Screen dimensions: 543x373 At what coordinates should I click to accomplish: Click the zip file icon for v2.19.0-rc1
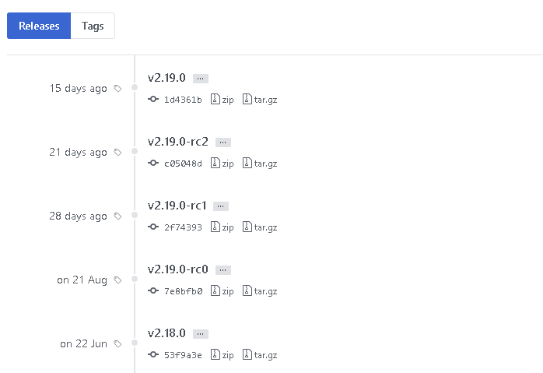point(215,227)
